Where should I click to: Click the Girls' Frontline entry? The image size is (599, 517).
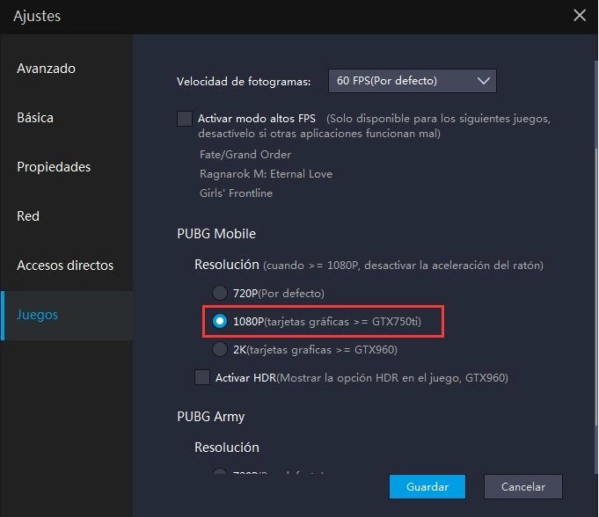tap(236, 193)
